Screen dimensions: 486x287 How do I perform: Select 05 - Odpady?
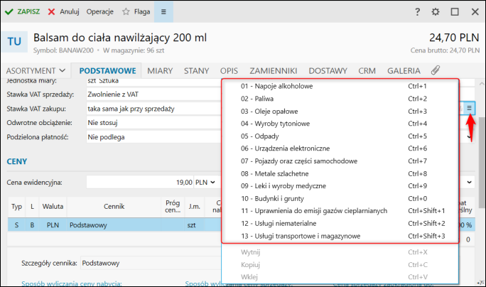[x=340, y=136]
